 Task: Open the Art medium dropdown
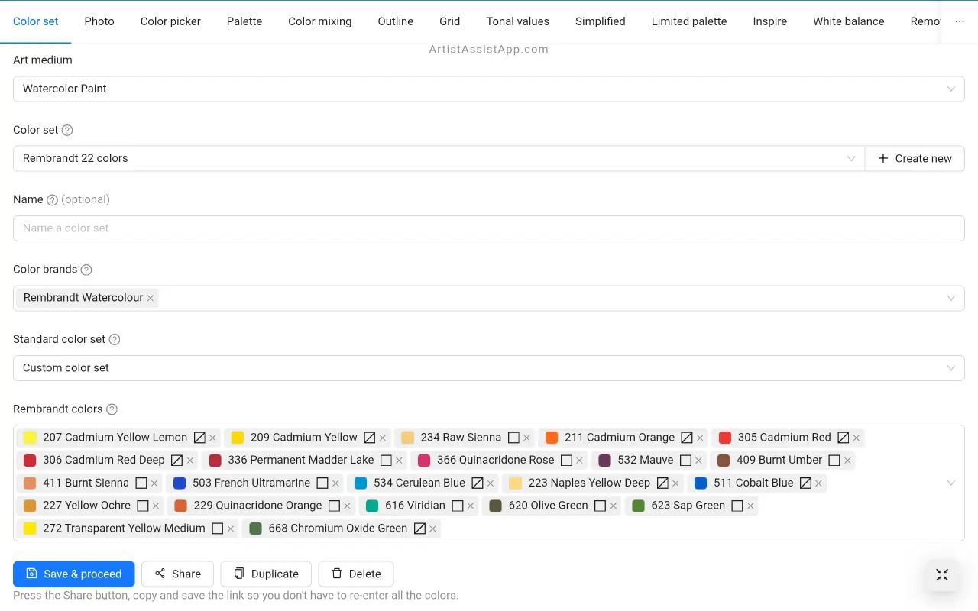[x=489, y=89]
